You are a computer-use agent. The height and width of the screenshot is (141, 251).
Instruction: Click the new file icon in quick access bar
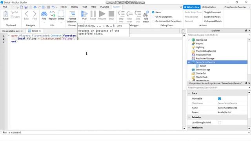coord(22,7)
